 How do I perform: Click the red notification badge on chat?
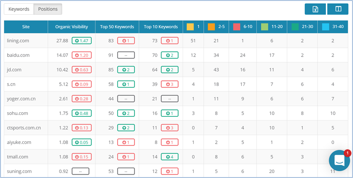pos(348,153)
